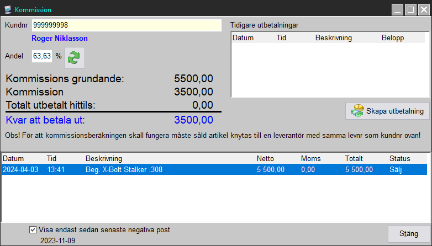This screenshot has width=432, height=246.
Task: Sort by the Totalt column header
Action: 354,159
